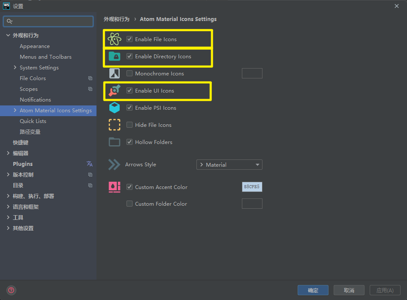
Task: Focus the settings search field
Action: pyautogui.click(x=48, y=21)
